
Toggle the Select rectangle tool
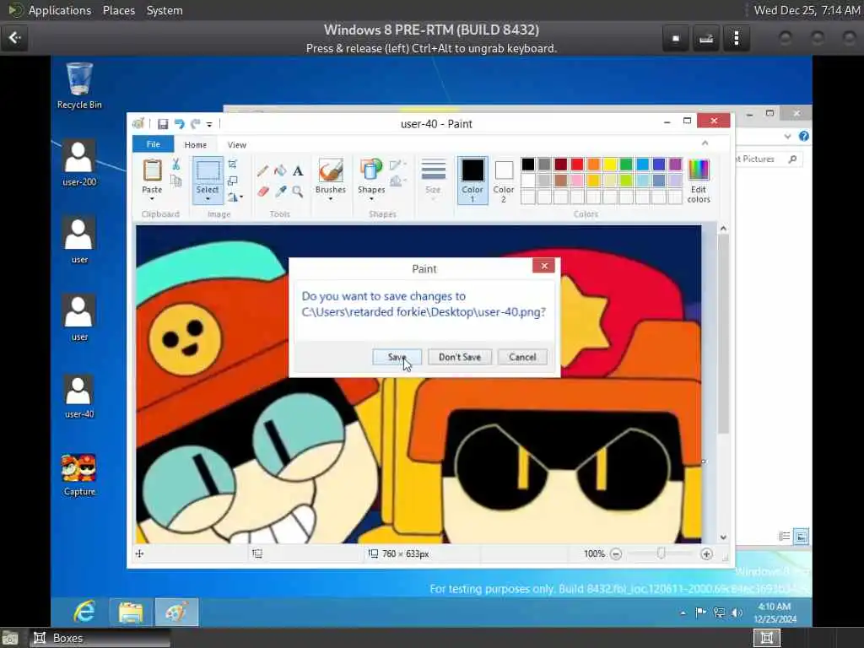tap(208, 171)
